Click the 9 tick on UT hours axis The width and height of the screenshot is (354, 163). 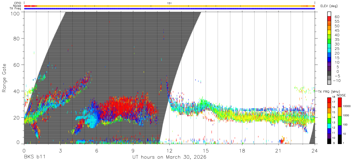(133, 150)
